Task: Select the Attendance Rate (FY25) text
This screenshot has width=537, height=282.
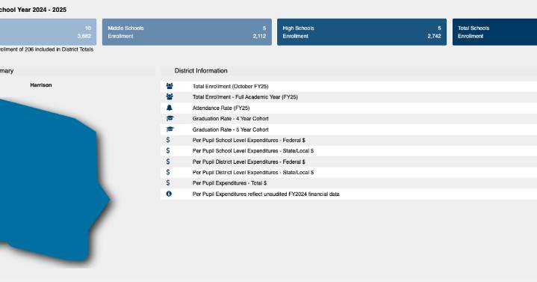Action: 221,108
